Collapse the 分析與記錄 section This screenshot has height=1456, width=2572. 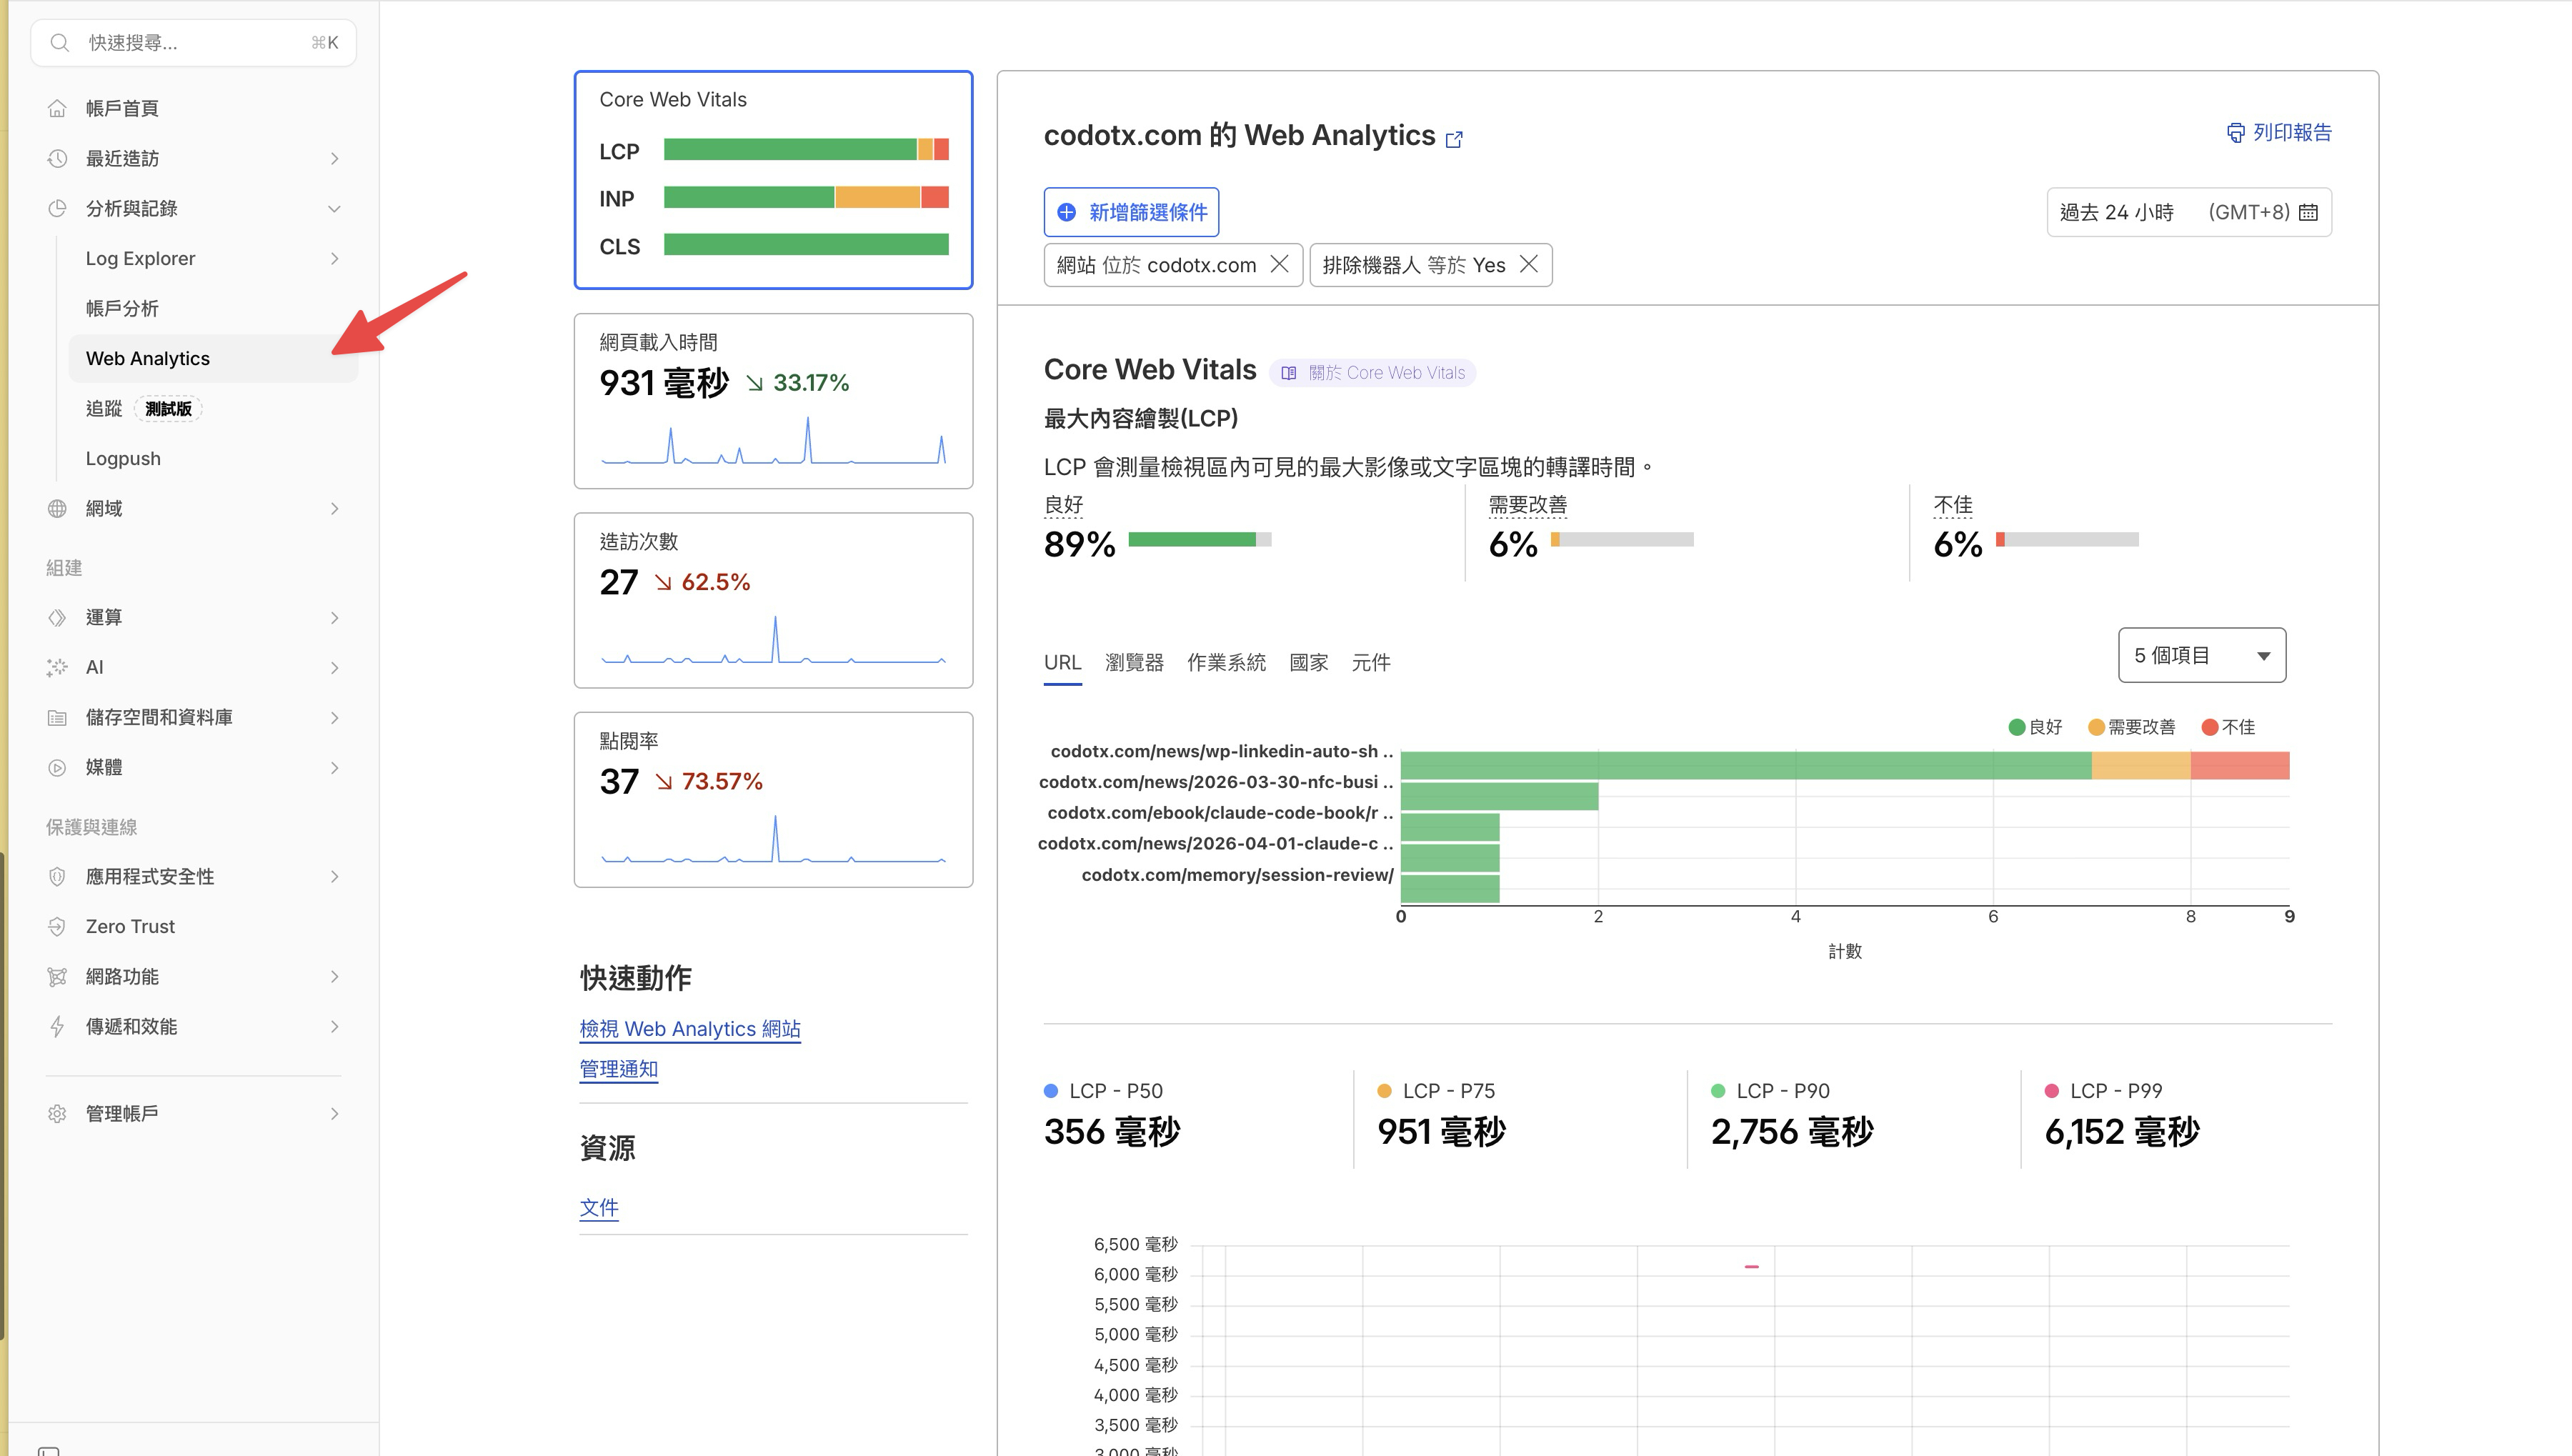click(x=334, y=208)
